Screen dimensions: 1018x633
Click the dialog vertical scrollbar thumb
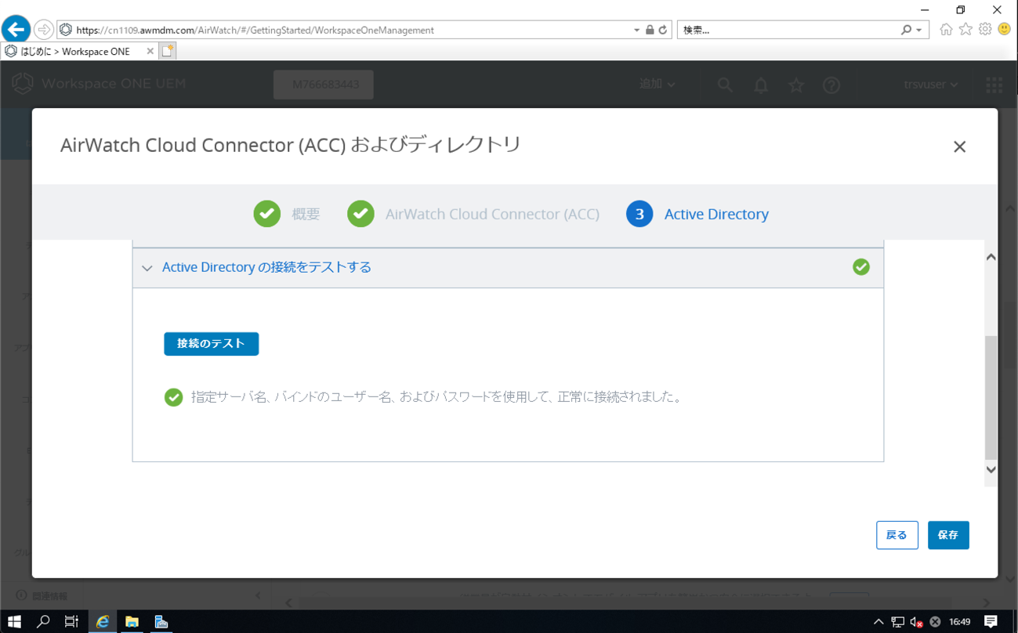pos(991,397)
